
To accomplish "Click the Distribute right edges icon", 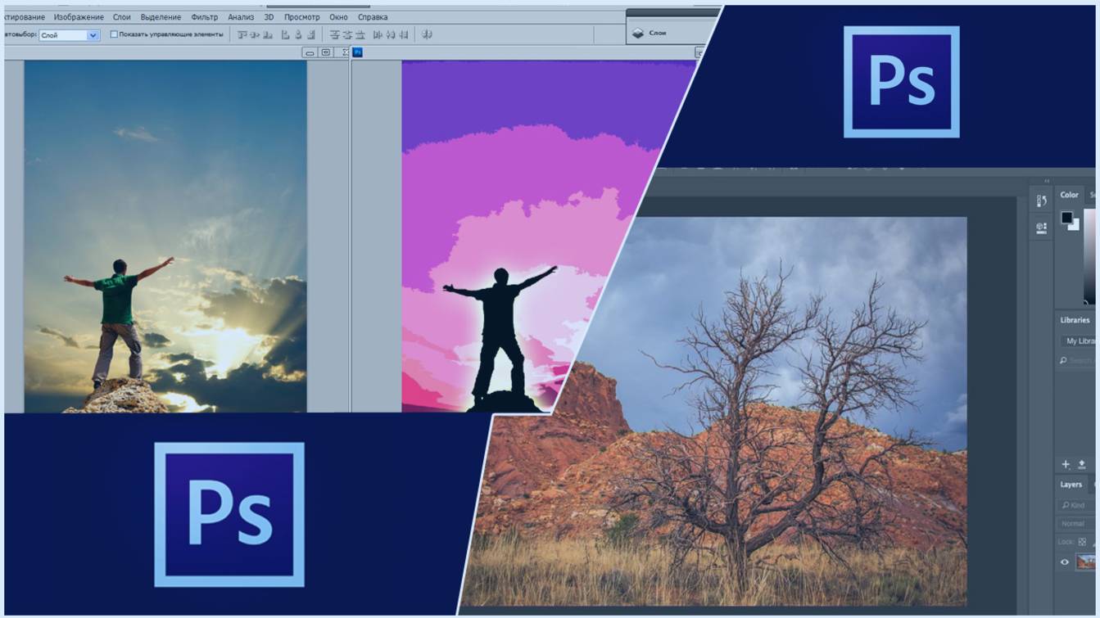I will pyautogui.click(x=404, y=35).
